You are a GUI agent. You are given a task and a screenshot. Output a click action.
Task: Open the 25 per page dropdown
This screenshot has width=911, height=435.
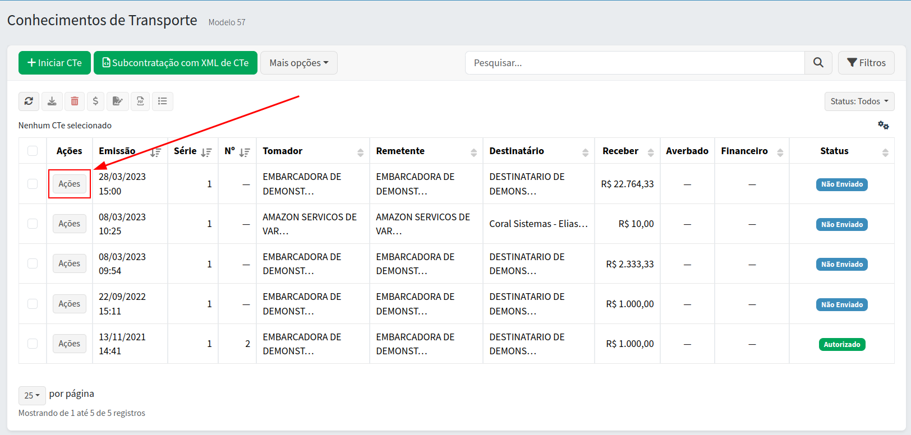tap(32, 395)
